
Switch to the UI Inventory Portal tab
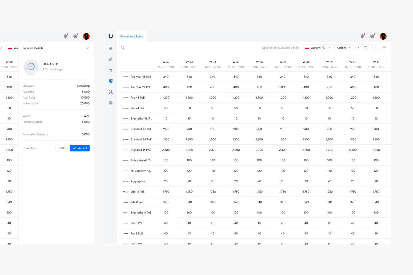click(x=131, y=36)
